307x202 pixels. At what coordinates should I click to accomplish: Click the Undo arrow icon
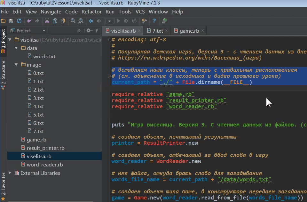pyautogui.click(x=29, y=21)
